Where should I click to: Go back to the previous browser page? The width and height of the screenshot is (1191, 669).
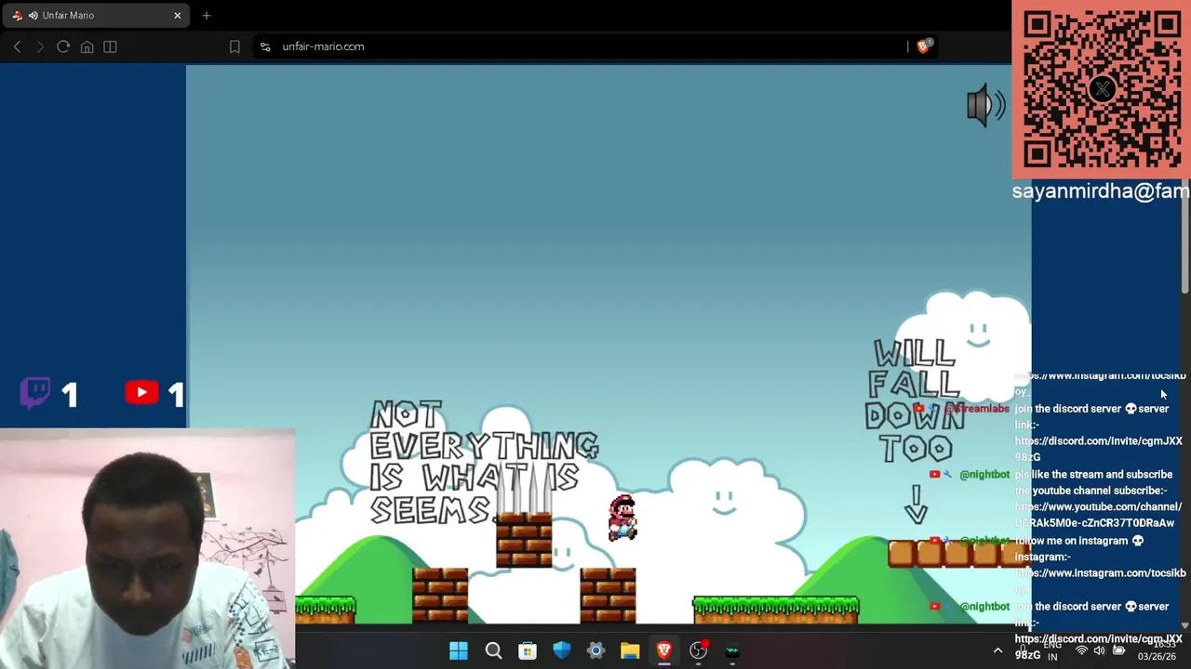coord(17,46)
